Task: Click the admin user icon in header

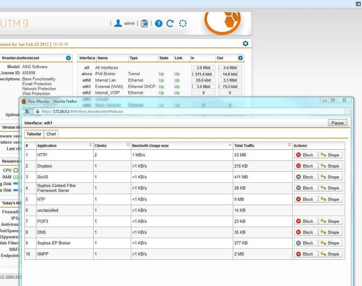Action: click(x=118, y=23)
